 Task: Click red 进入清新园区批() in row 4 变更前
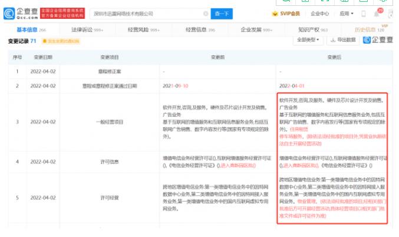(238, 166)
